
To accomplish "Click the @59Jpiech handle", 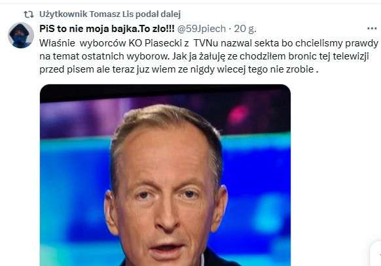I will tap(202, 29).
